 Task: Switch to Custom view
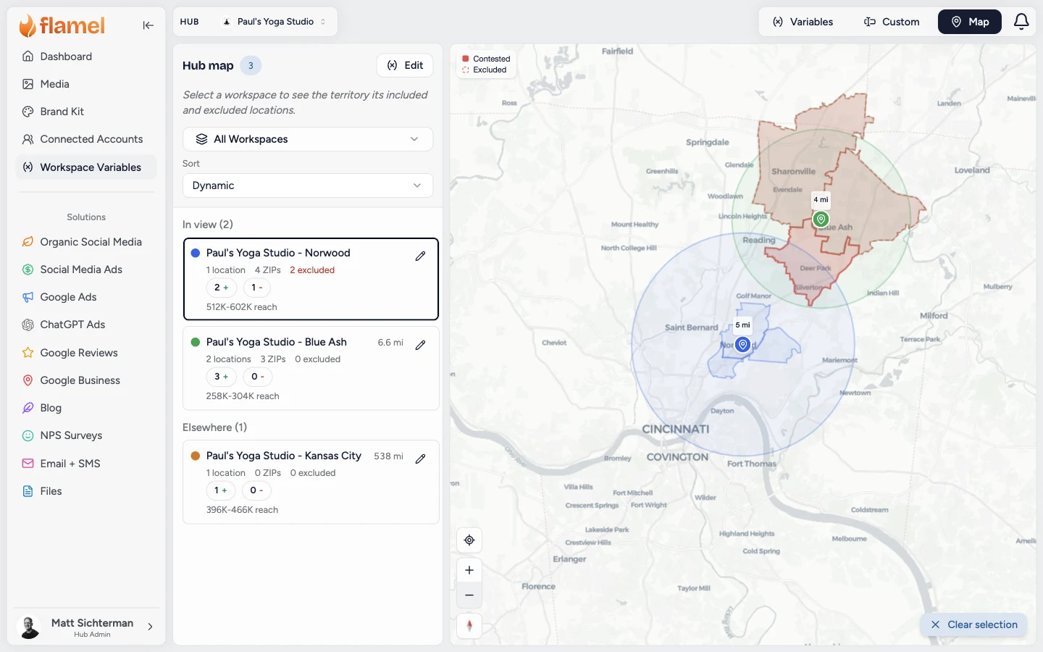click(x=892, y=22)
